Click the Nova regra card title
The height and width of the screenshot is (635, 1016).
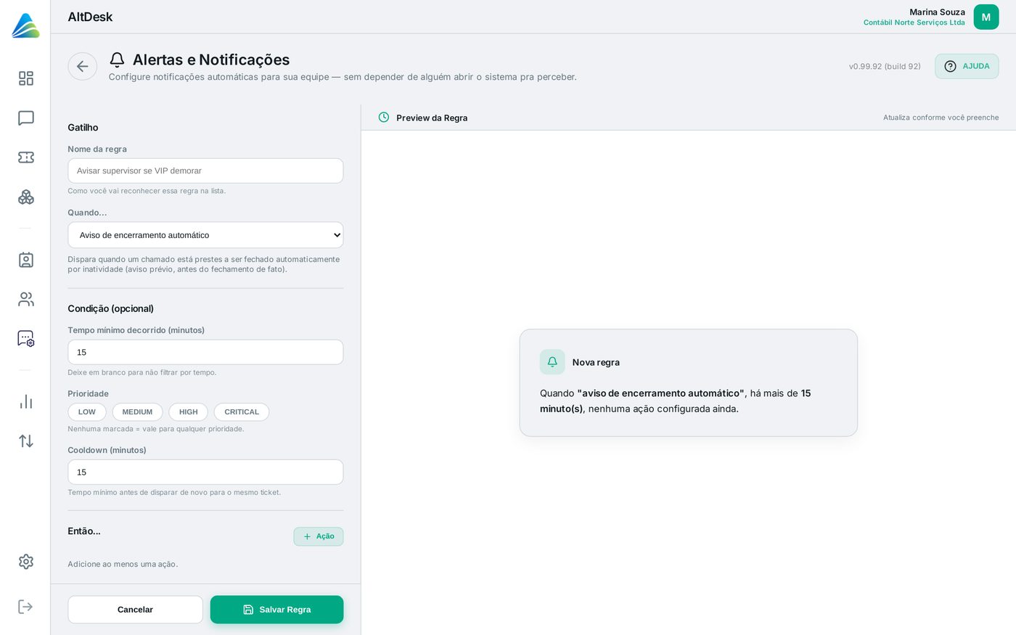(596, 362)
